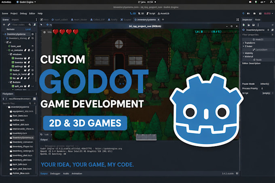Screen dimensions: 275x183
Task: Toggle visibility of Inventory_Manag node
Action: pyautogui.click(x=33, y=38)
